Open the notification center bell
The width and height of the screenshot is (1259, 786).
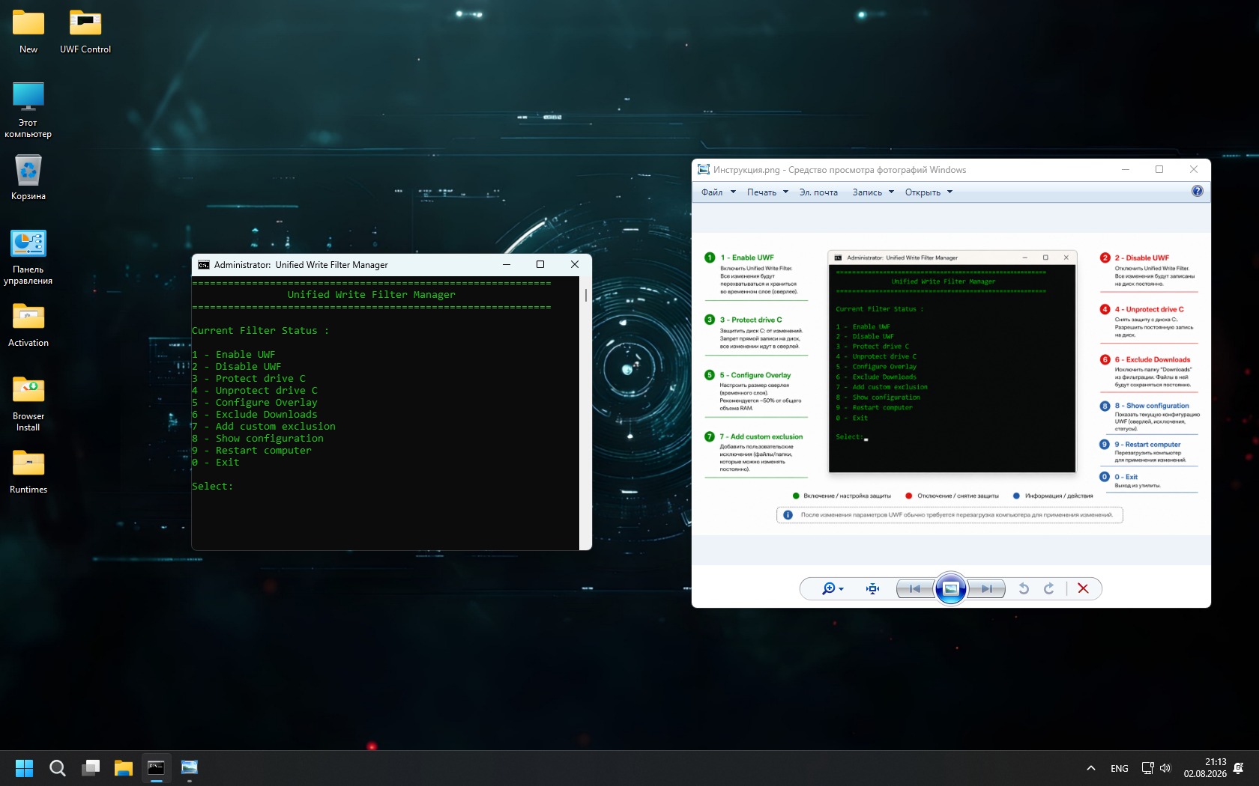1239,768
